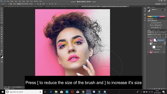Select the Move tool
The image size is (167, 94).
[x=2, y=9]
